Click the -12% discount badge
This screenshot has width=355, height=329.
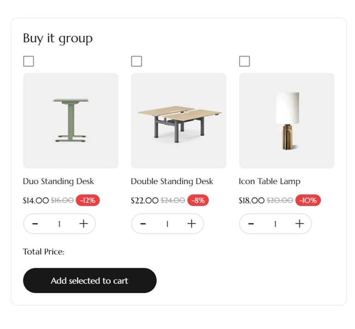pyautogui.click(x=88, y=201)
